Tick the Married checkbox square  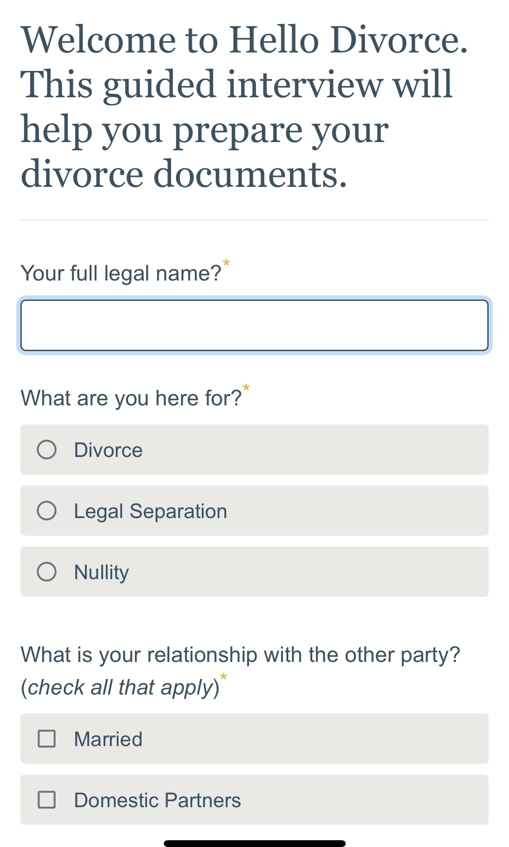(47, 739)
